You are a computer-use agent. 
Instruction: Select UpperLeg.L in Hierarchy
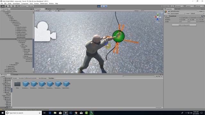pyautogui.click(x=11, y=66)
